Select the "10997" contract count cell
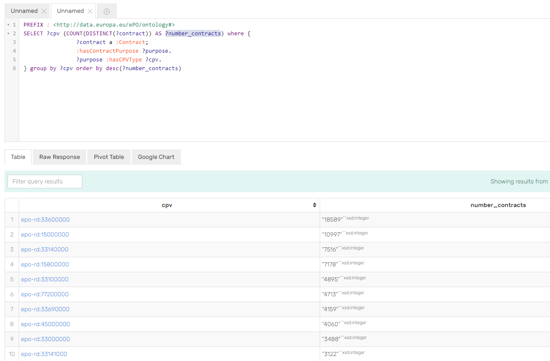This screenshot has height=361, width=550. tap(435, 234)
